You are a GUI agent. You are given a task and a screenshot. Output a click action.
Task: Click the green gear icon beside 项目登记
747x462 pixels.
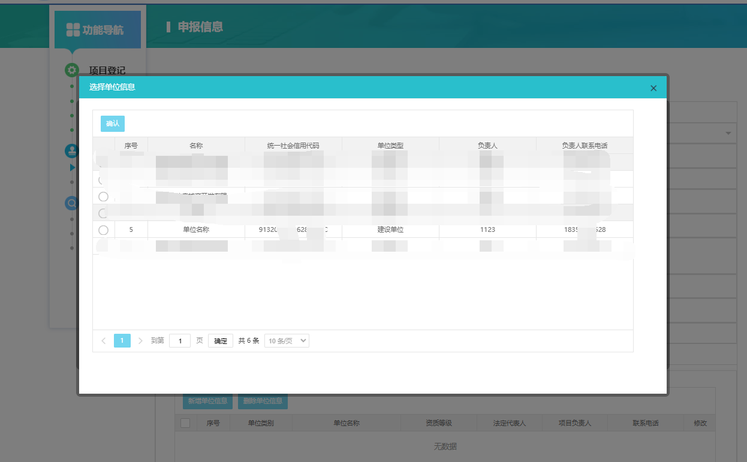(x=71, y=70)
